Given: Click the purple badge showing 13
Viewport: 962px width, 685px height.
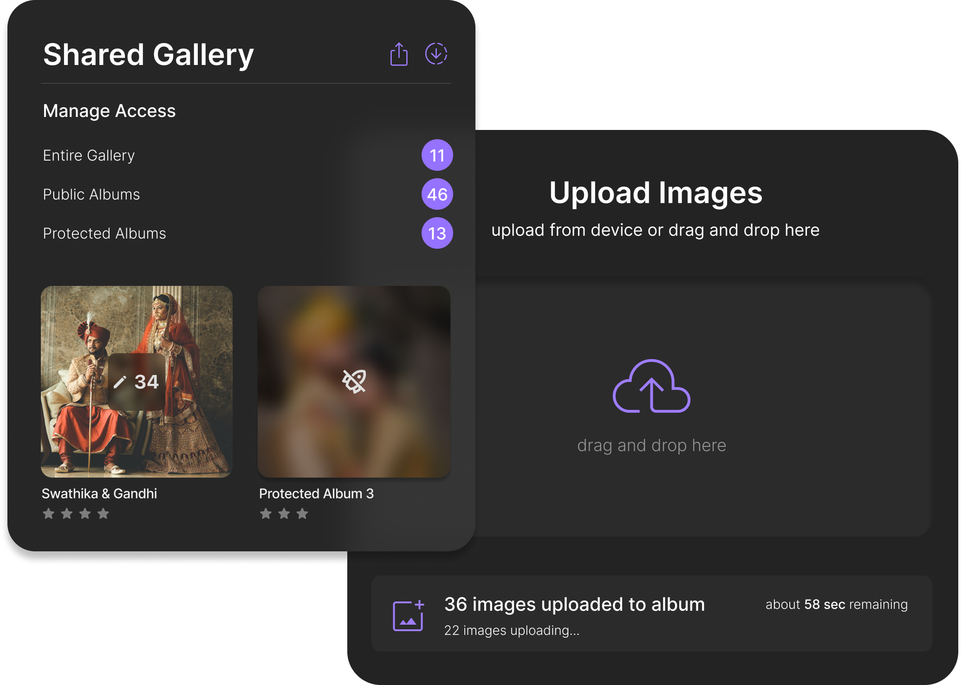Looking at the screenshot, I should coord(437,233).
